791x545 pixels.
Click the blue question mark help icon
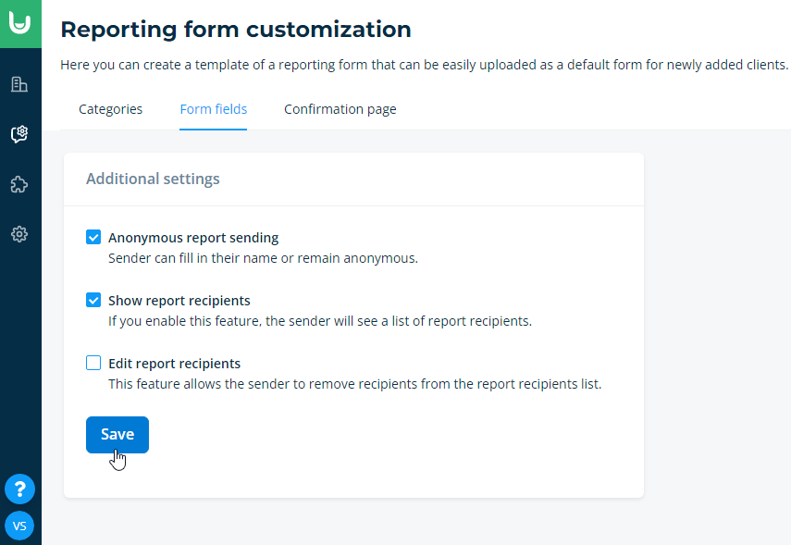click(19, 489)
